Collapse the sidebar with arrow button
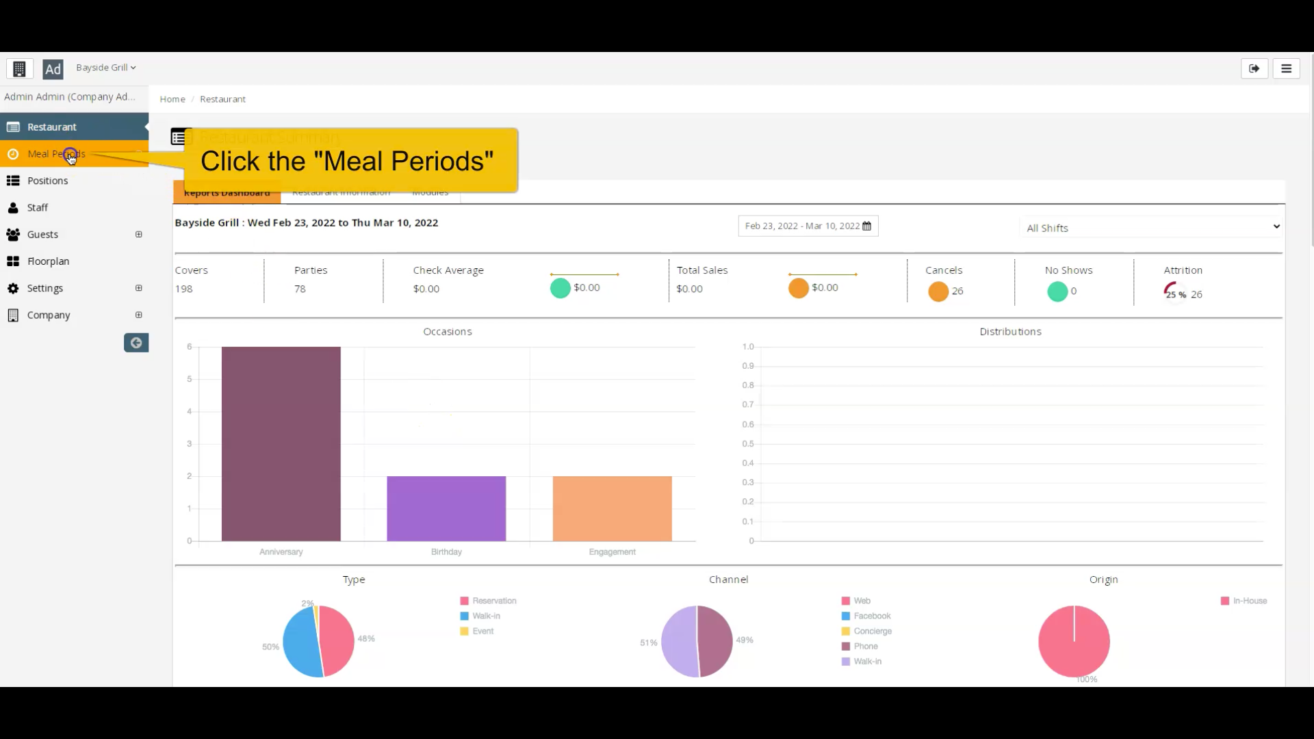 pyautogui.click(x=136, y=343)
